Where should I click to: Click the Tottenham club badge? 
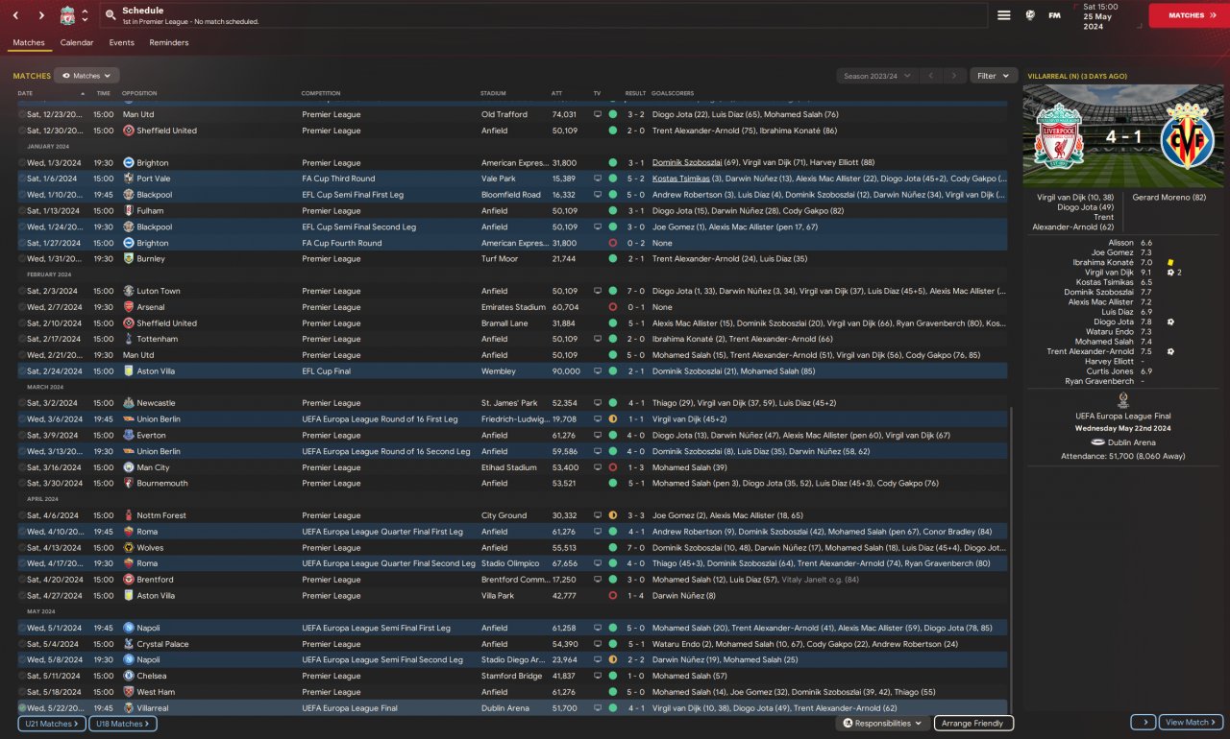click(129, 339)
